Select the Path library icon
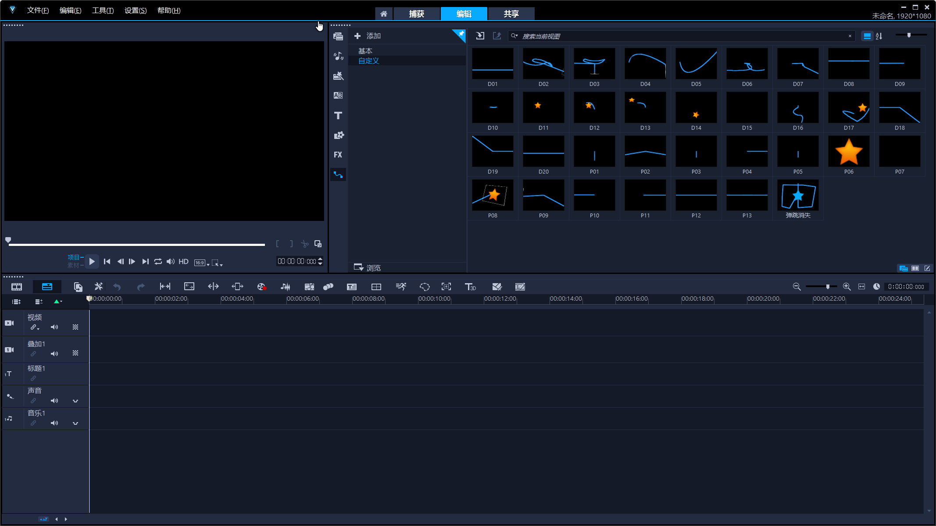 (x=338, y=174)
